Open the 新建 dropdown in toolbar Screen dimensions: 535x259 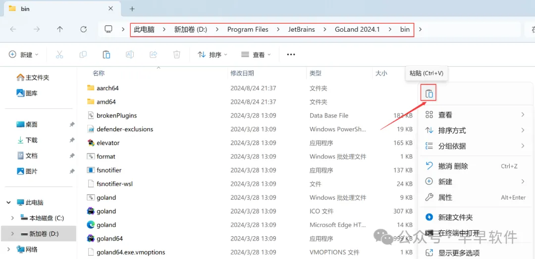(24, 54)
